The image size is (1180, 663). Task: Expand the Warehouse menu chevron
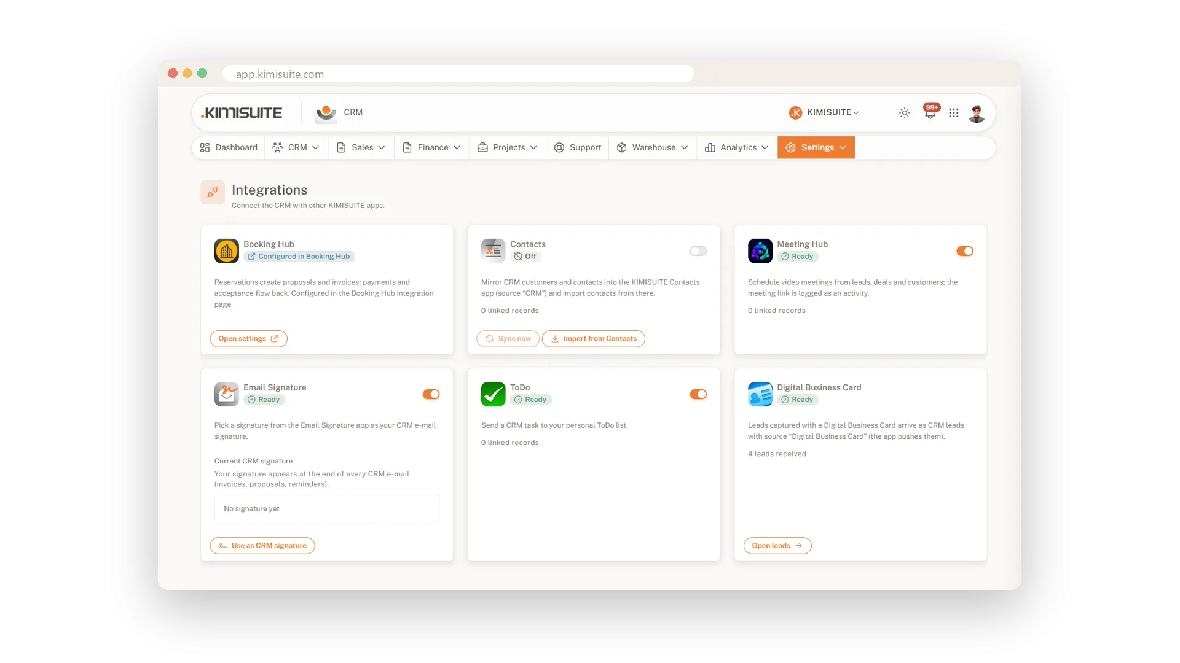coord(684,148)
